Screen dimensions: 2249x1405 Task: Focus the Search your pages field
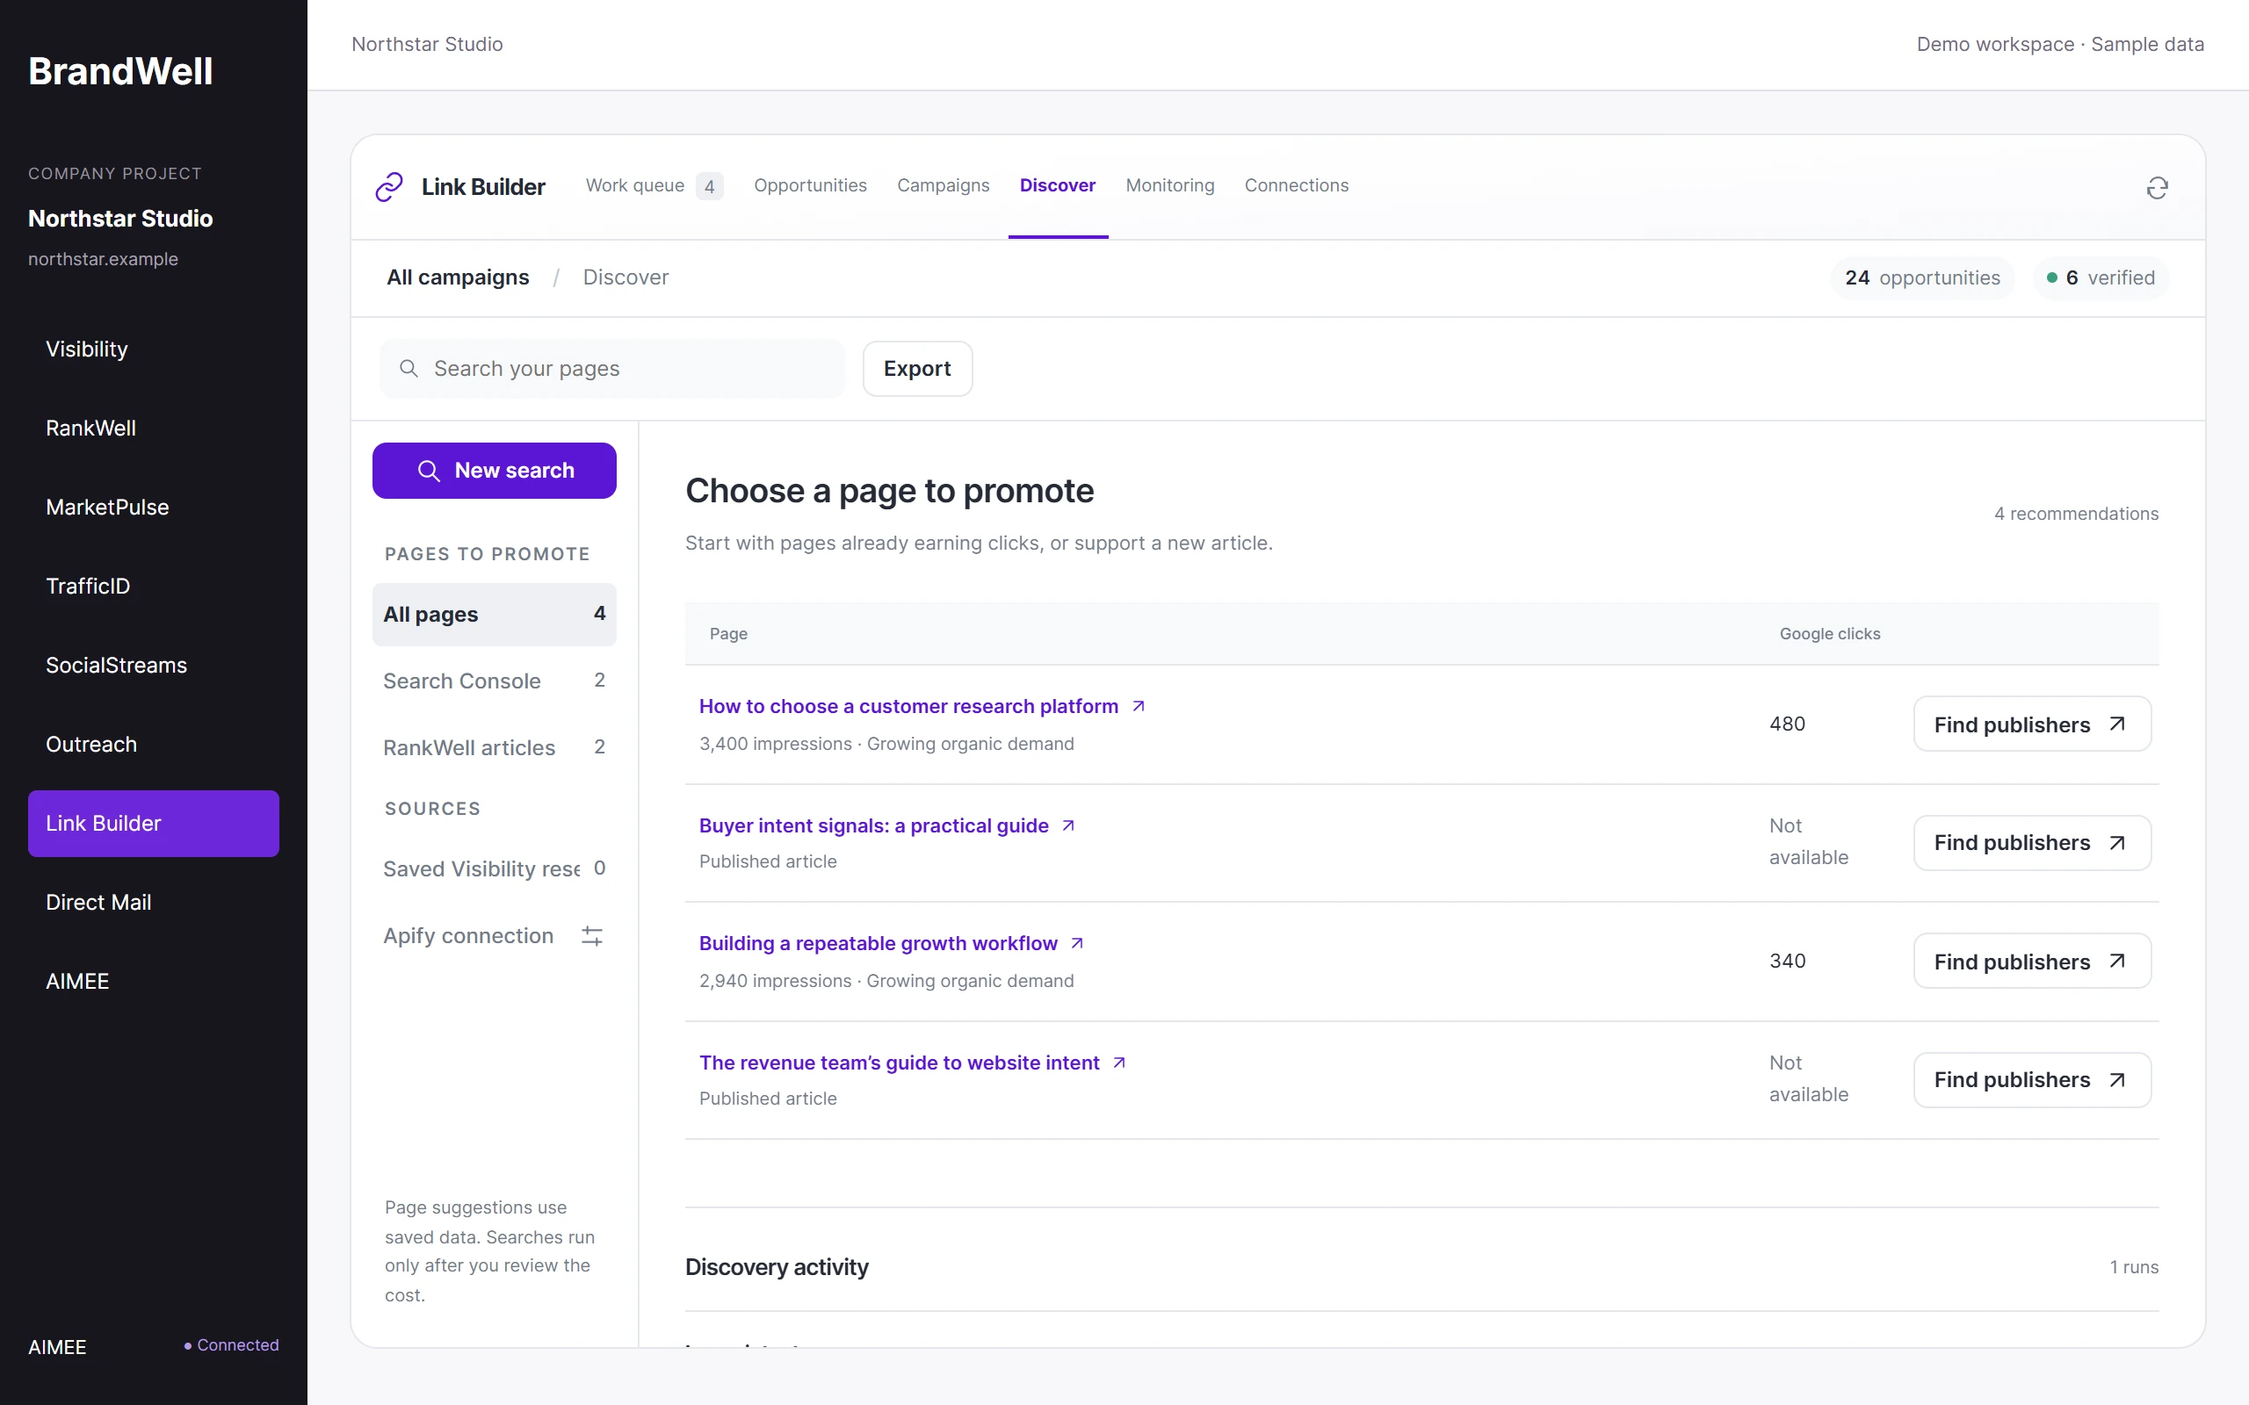coord(612,369)
